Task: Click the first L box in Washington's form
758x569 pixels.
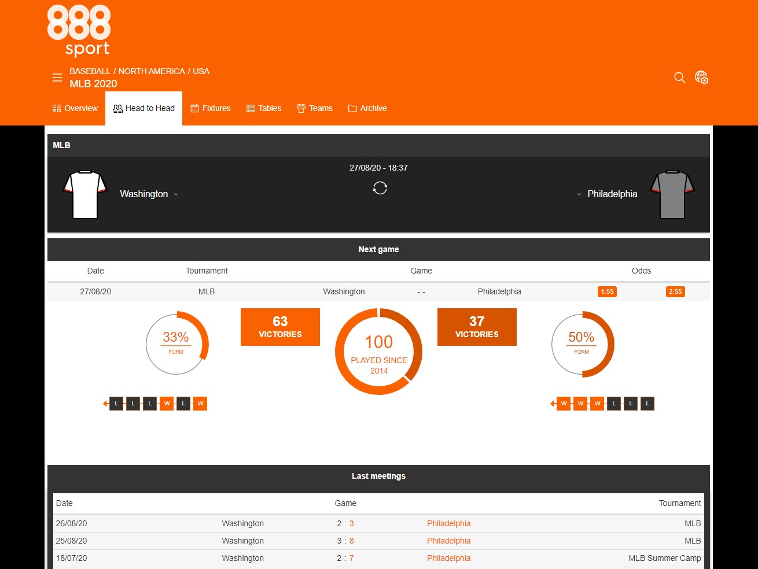Action: 116,404
